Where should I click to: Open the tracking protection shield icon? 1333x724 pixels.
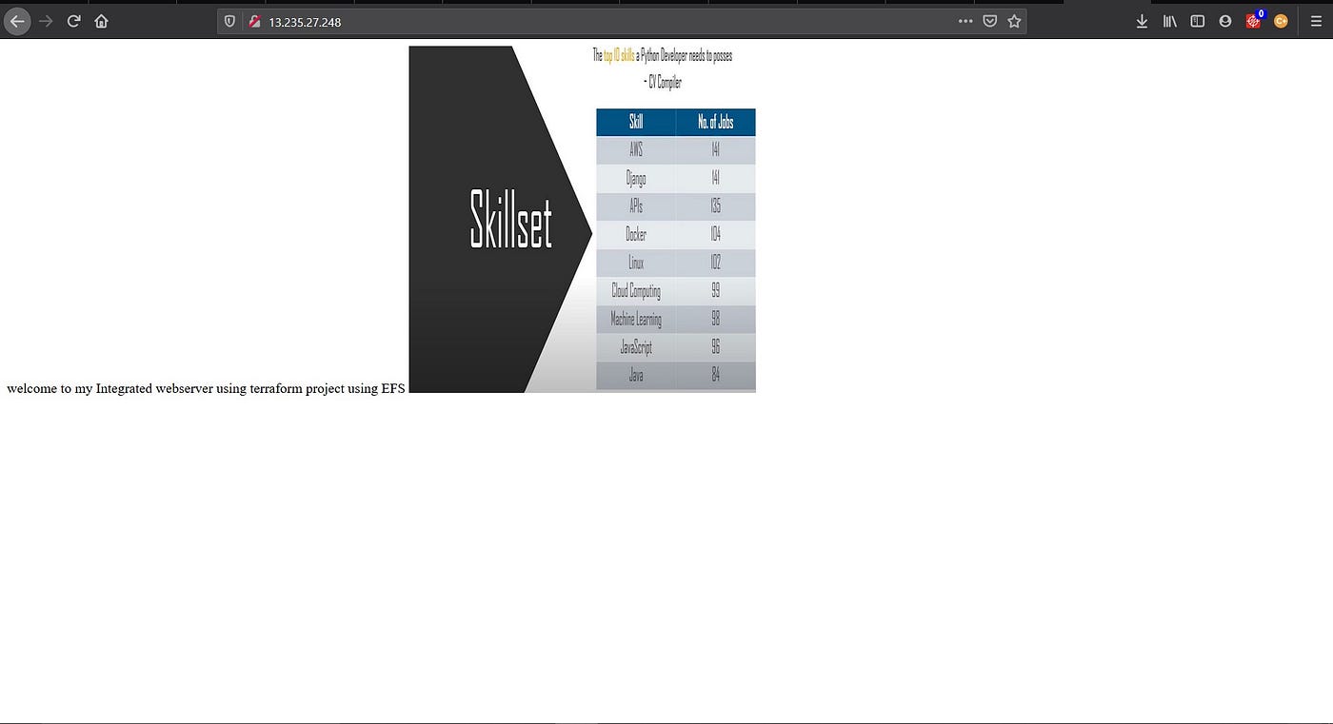click(x=229, y=21)
